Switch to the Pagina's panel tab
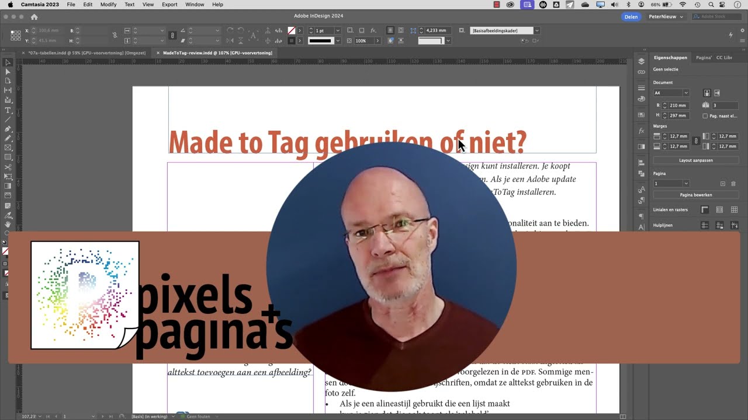The image size is (748, 420). (704, 58)
